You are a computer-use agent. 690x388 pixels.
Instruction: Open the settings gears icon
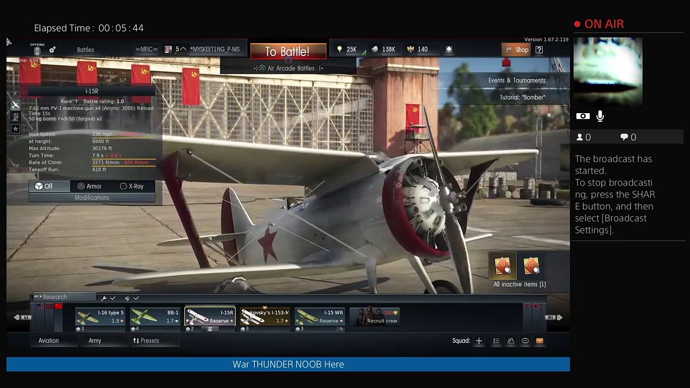[x=52, y=50]
